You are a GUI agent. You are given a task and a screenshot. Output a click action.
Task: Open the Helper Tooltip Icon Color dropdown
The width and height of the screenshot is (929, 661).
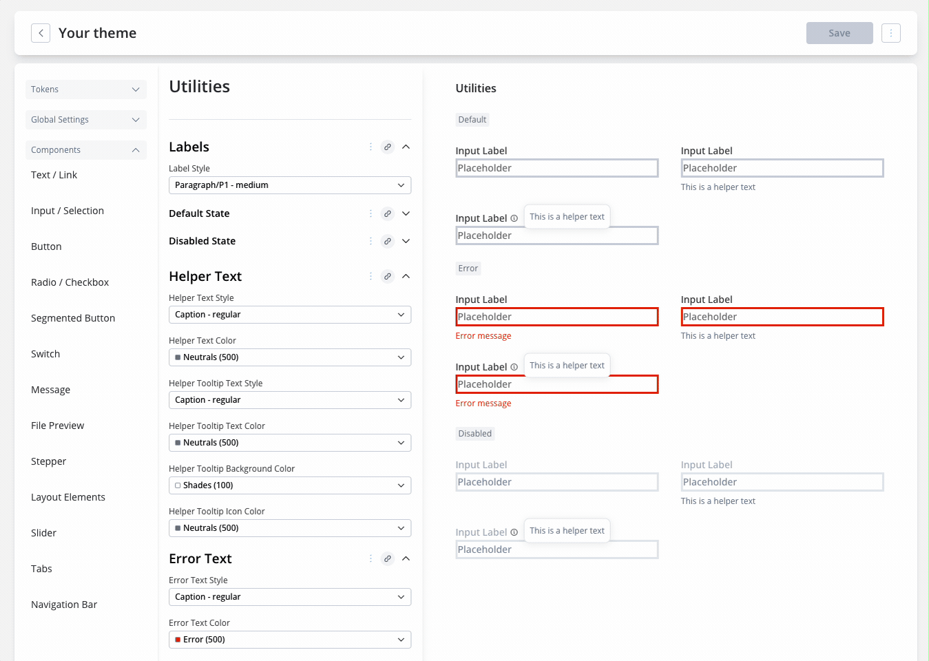pos(290,528)
